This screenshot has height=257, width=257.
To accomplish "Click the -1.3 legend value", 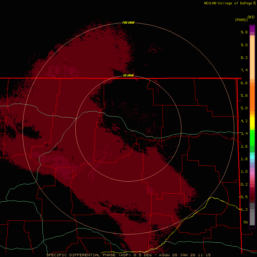I will click(x=243, y=210).
